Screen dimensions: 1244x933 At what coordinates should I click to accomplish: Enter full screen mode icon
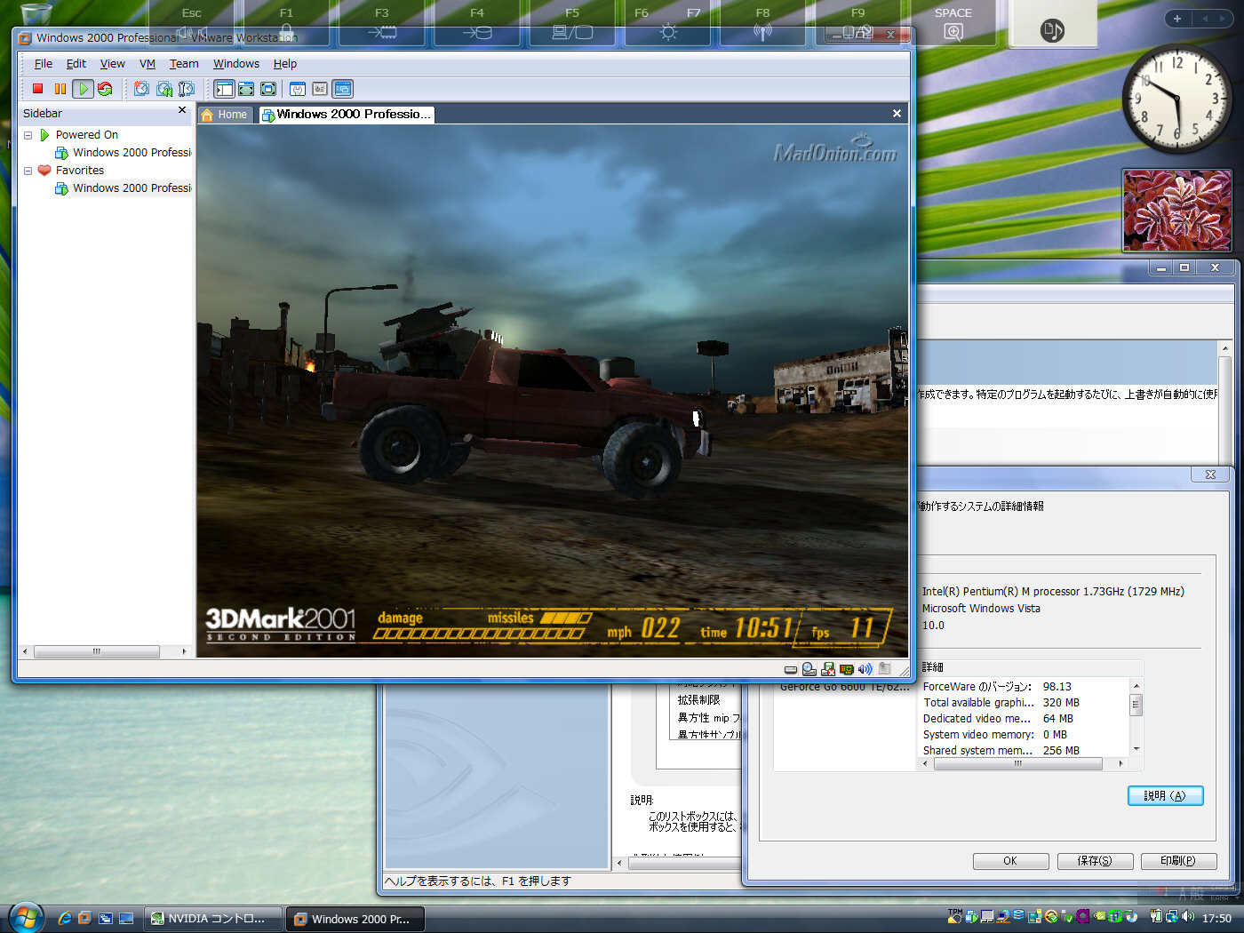(x=268, y=89)
